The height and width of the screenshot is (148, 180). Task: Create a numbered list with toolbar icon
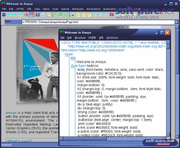[101, 15]
